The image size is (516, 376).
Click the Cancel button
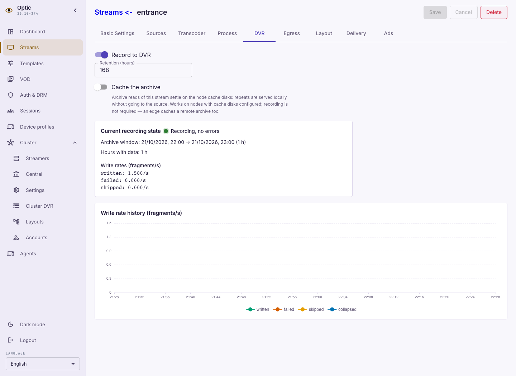tap(463, 12)
